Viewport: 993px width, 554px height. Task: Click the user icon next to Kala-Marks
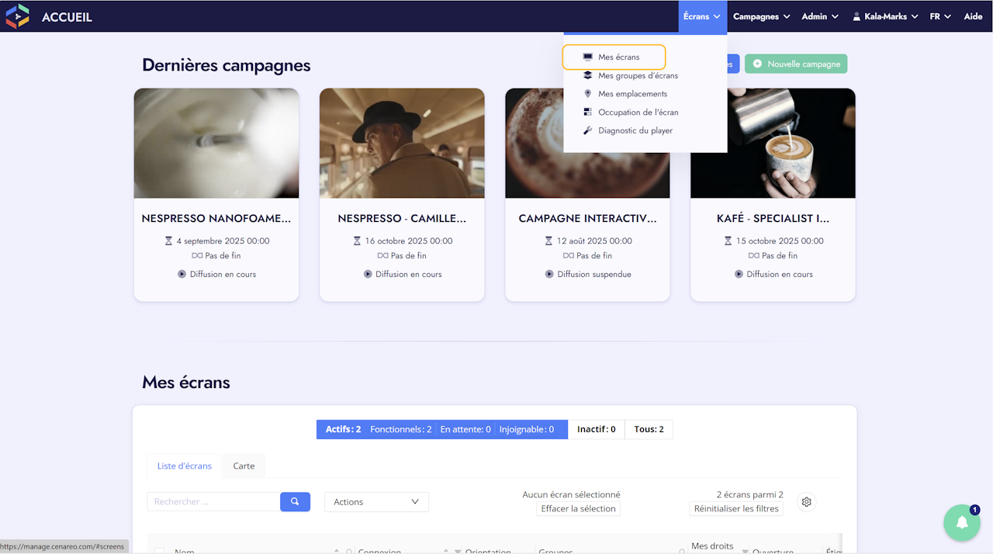(856, 16)
